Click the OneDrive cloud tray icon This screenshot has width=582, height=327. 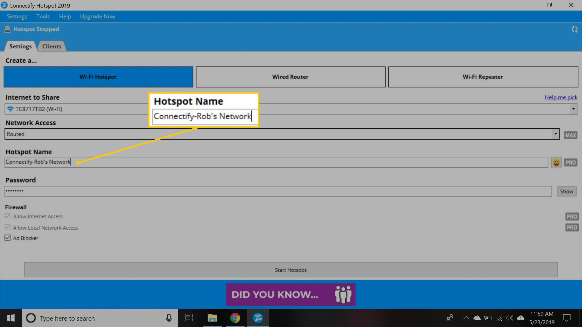477,318
